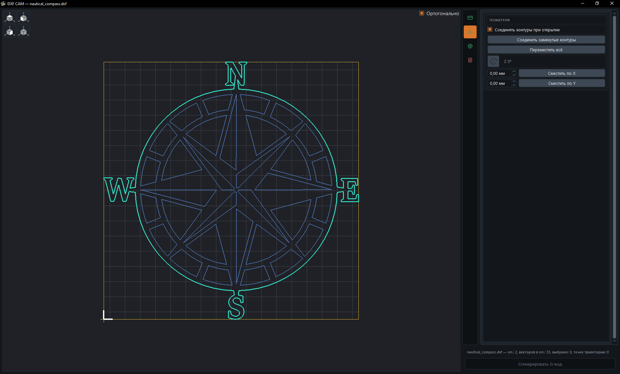Click the Сместить по Y button
620x374 pixels.
(562, 83)
